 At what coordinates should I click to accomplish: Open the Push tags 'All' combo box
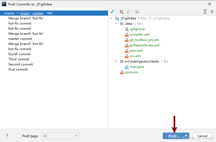click(61, 136)
